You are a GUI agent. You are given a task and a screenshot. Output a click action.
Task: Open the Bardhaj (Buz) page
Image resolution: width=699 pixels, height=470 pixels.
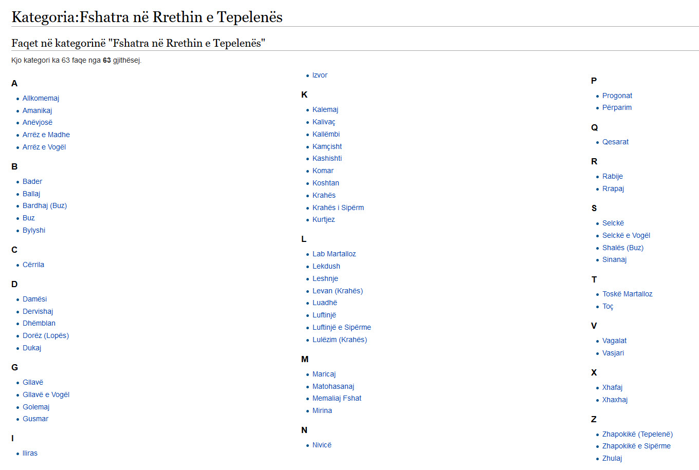(44, 205)
